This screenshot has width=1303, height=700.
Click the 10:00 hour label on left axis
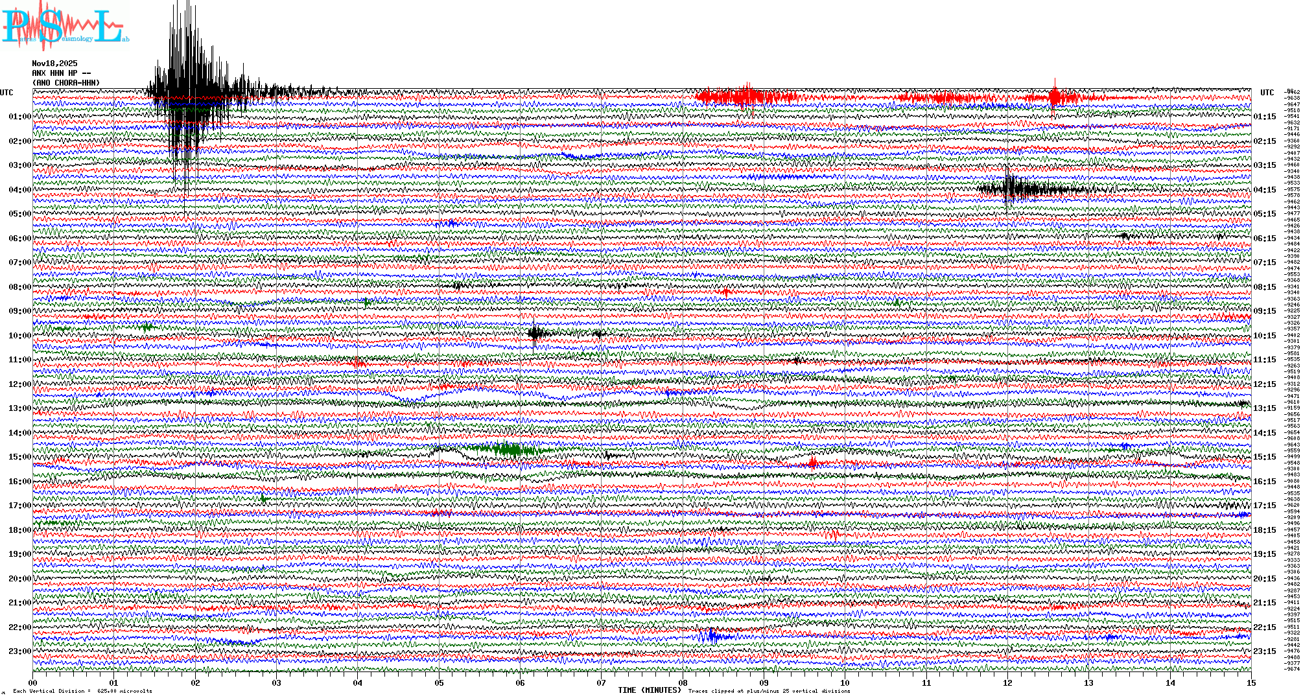pyautogui.click(x=19, y=336)
